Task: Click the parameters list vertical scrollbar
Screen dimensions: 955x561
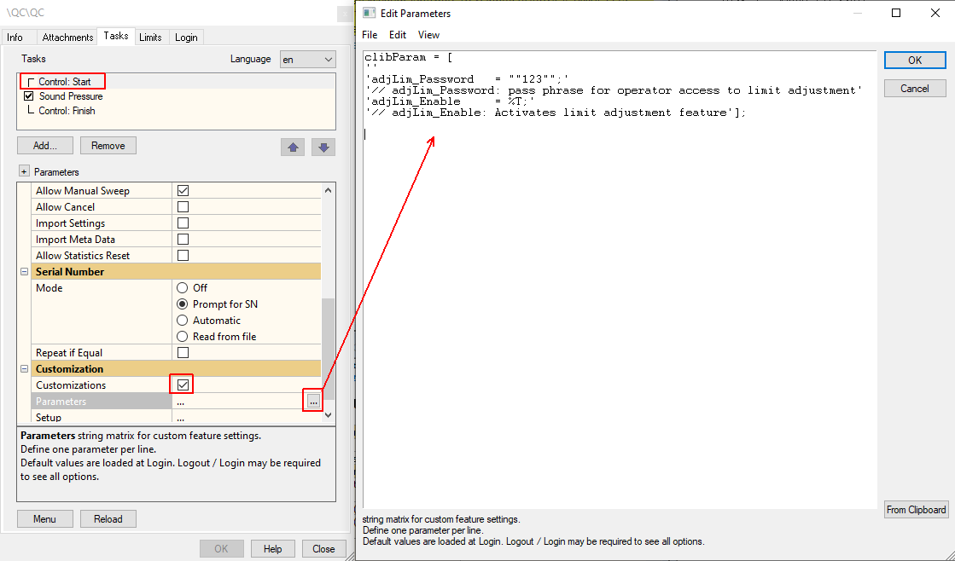Action: point(329,303)
